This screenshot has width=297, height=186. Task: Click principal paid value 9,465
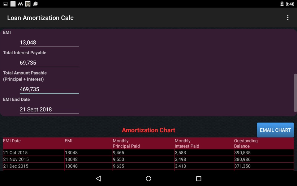pos(118,153)
